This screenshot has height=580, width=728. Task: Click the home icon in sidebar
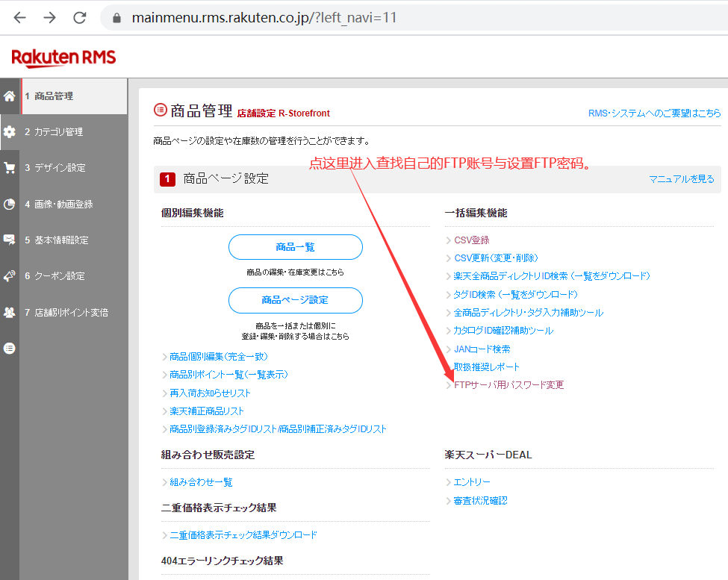pos(9,96)
